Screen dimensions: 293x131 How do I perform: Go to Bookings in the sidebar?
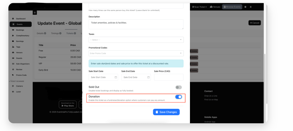coord(20,30)
